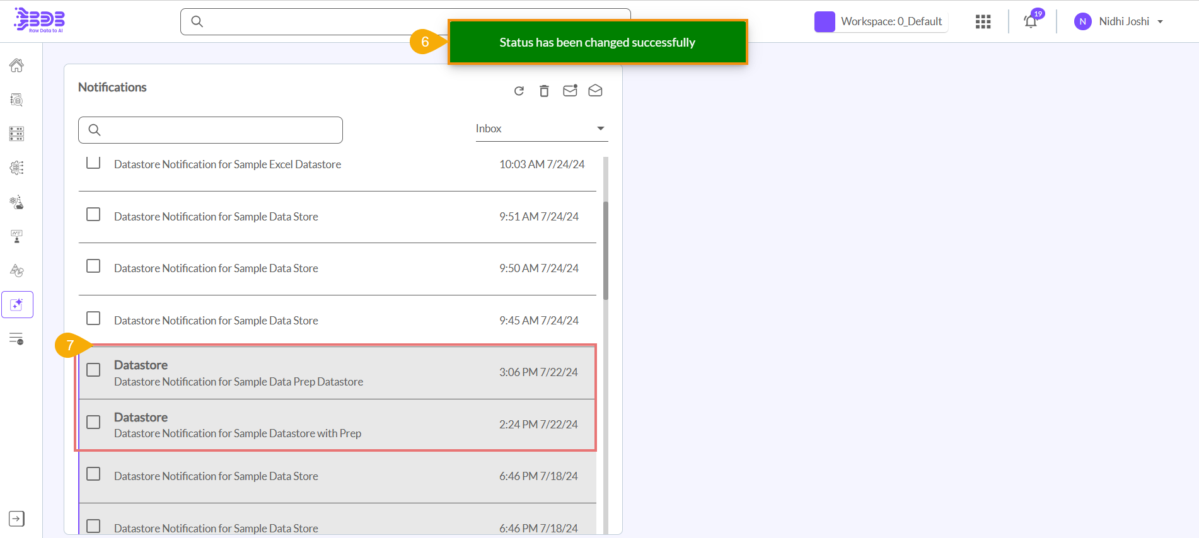Click the mark as read open-envelope icon
Viewport: 1199px width, 538px height.
(595, 91)
